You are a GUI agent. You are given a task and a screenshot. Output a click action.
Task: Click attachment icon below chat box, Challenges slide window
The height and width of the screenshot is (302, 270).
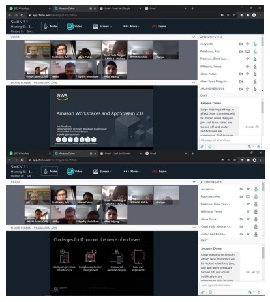203,292
